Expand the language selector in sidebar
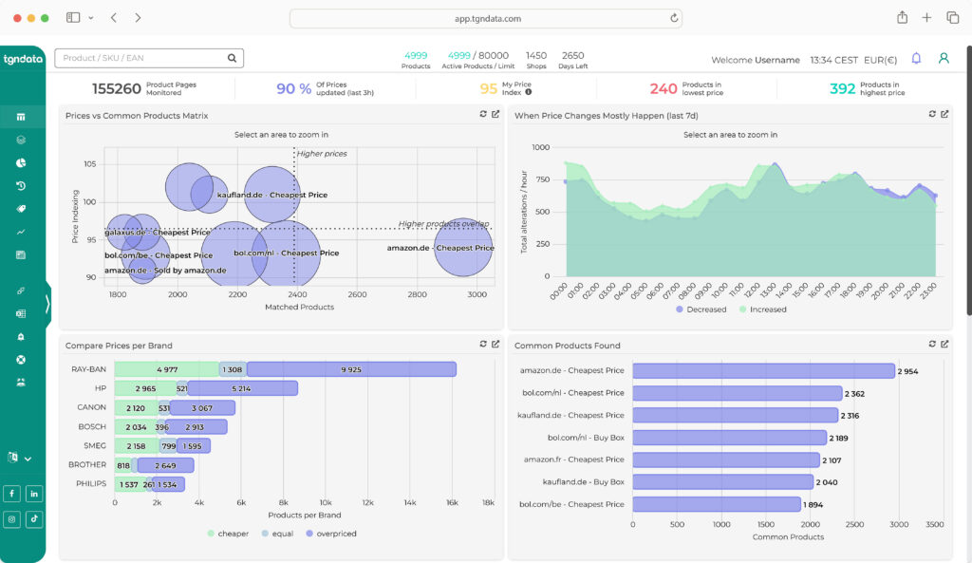 click(20, 458)
